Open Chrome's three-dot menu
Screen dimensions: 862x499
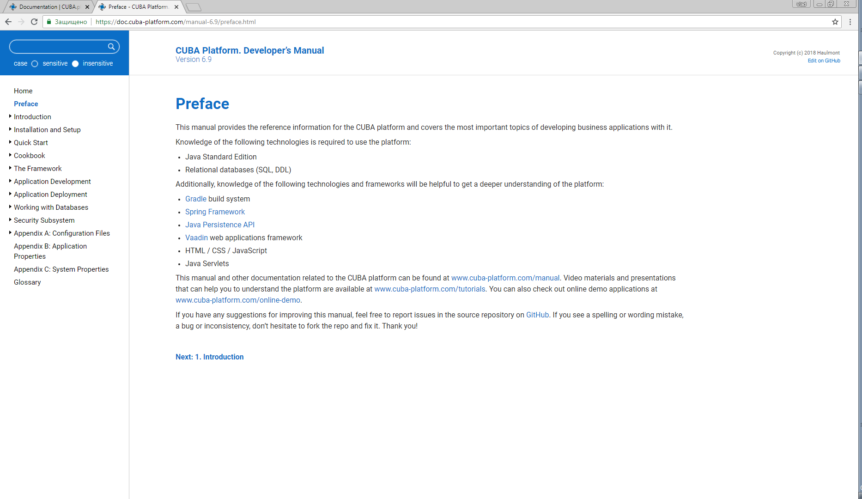tap(850, 21)
